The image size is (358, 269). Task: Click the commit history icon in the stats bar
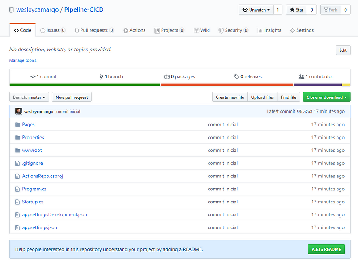pyautogui.click(x=33, y=77)
